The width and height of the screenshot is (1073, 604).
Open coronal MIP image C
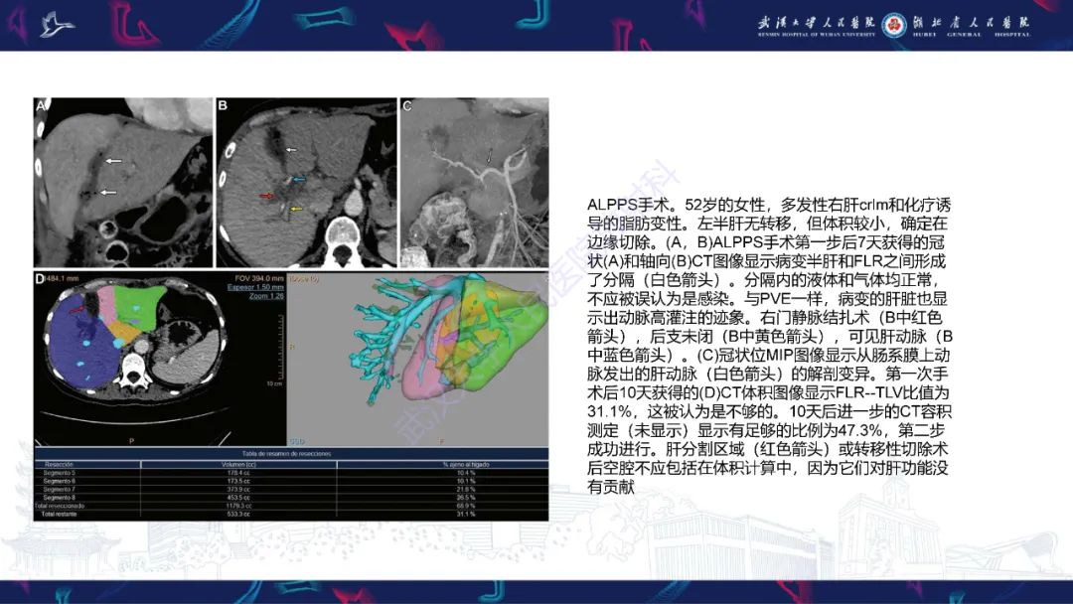click(474, 183)
